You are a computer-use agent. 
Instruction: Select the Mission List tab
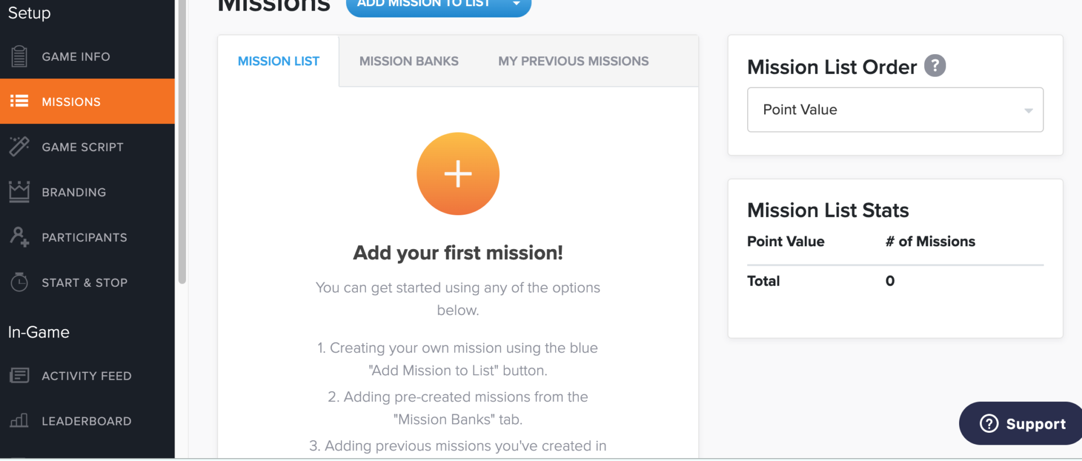click(278, 61)
